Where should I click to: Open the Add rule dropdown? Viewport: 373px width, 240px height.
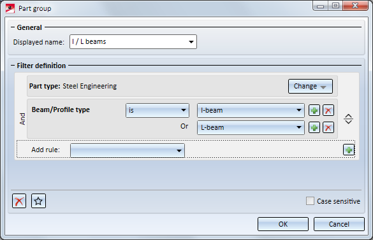point(128,150)
